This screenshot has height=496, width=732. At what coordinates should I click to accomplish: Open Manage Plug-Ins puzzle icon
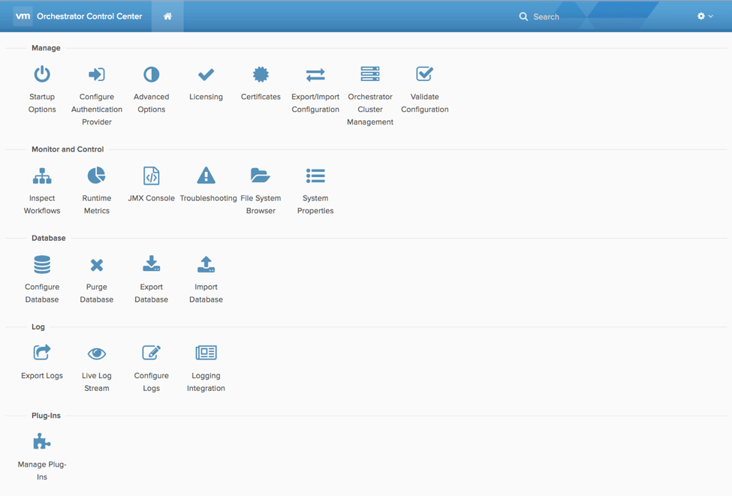42,441
